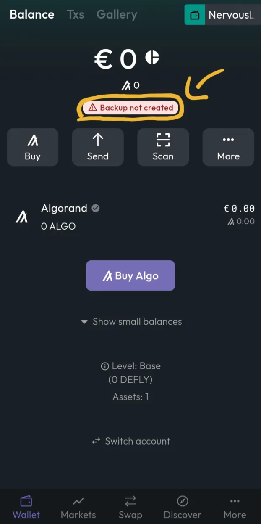Screen dimensions: 261x524
Task: Select the Wallet bottom navigation tab
Action: click(26, 508)
